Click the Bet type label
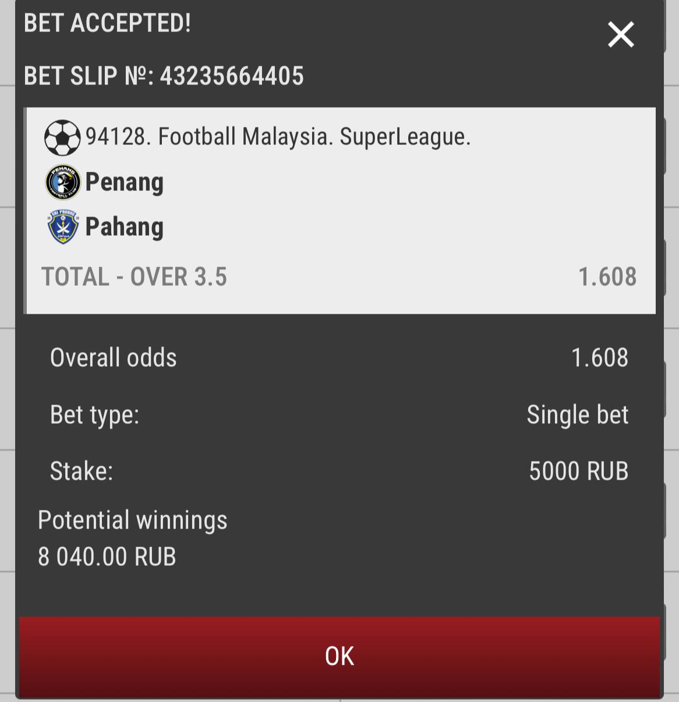The height and width of the screenshot is (702, 679). (x=94, y=415)
